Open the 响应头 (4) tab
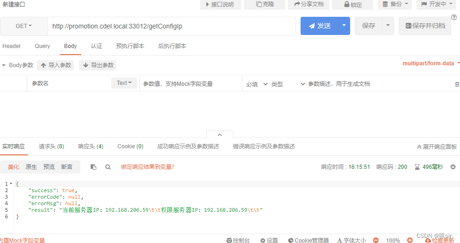 91,146
